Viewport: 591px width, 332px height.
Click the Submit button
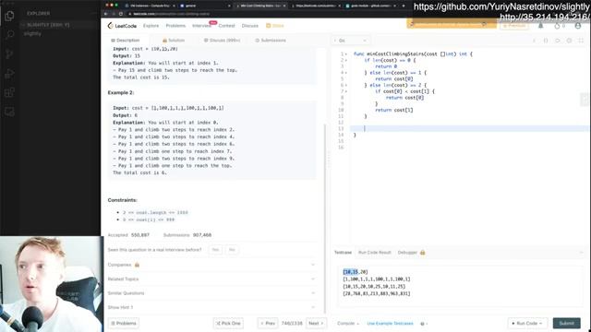566,324
